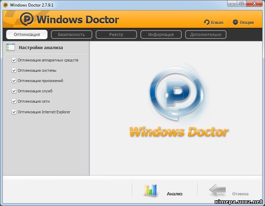Screen dimensions: 265x206
Task: Toggle Оптимизация Internet Explorer checkbox
Action: (x=14, y=112)
